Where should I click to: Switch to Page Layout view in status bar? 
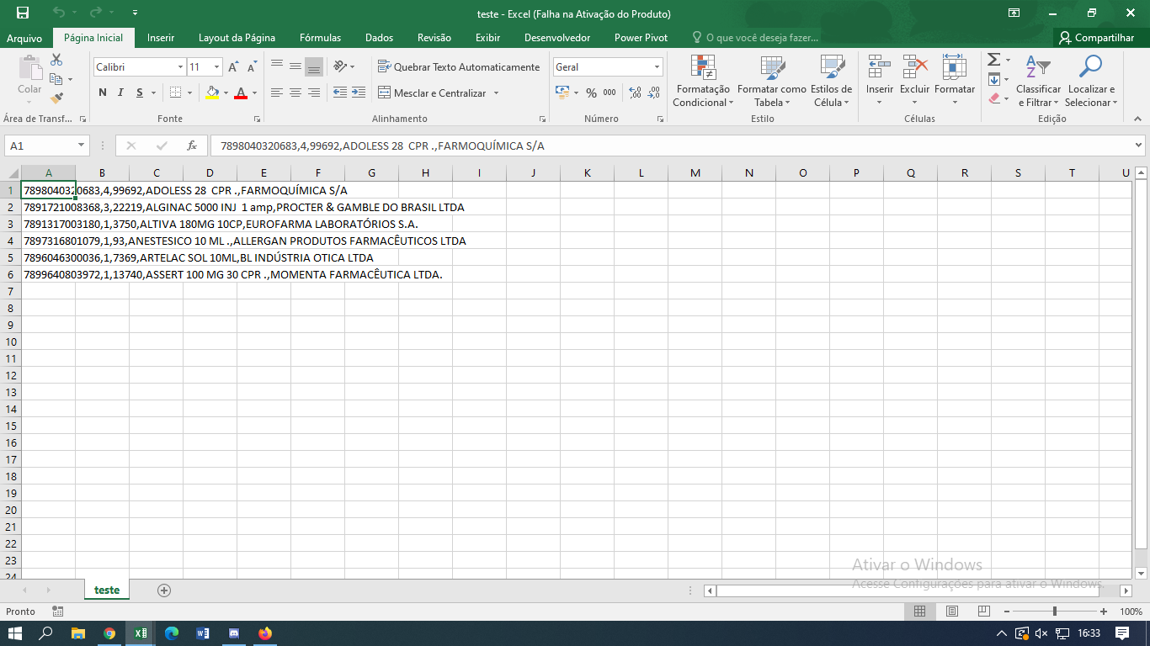coord(951,612)
